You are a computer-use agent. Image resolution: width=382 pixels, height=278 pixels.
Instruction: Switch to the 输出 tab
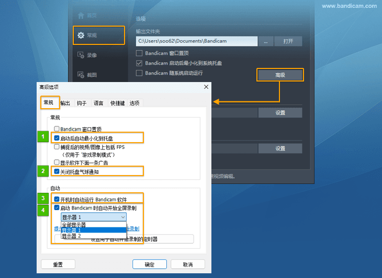coord(65,103)
